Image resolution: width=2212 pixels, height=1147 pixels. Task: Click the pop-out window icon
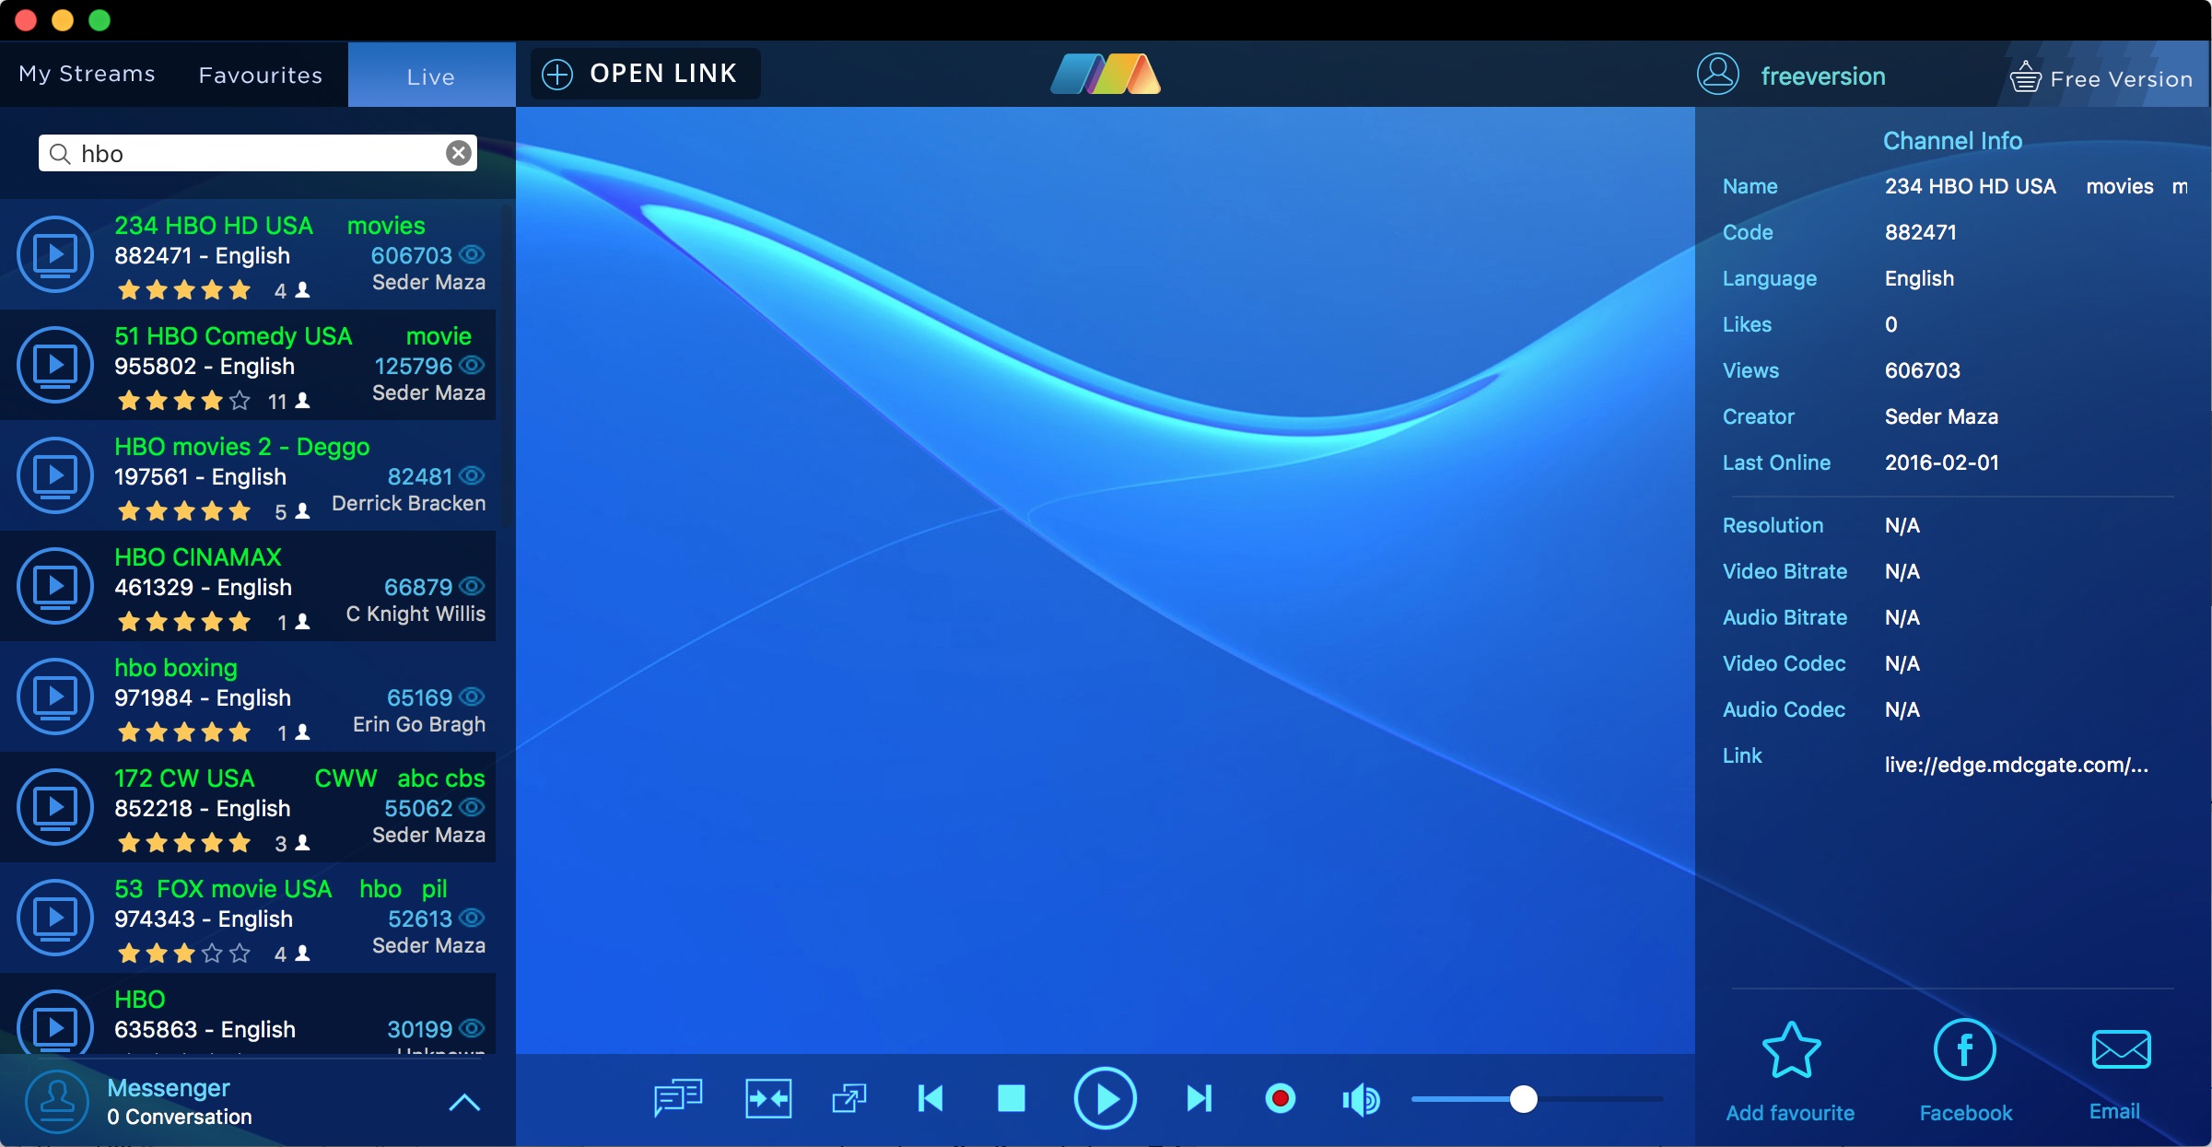[849, 1098]
